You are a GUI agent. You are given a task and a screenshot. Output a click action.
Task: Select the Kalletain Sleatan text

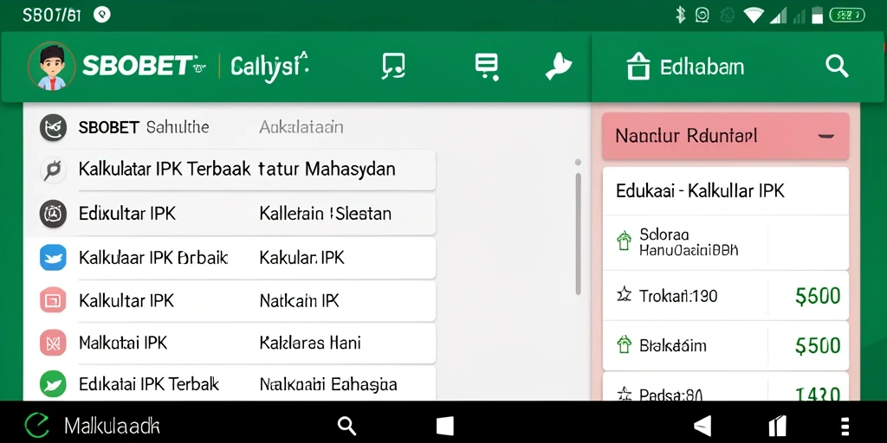pyautogui.click(x=326, y=214)
